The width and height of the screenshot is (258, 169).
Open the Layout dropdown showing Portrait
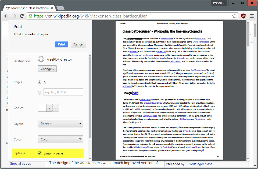pos(60,124)
